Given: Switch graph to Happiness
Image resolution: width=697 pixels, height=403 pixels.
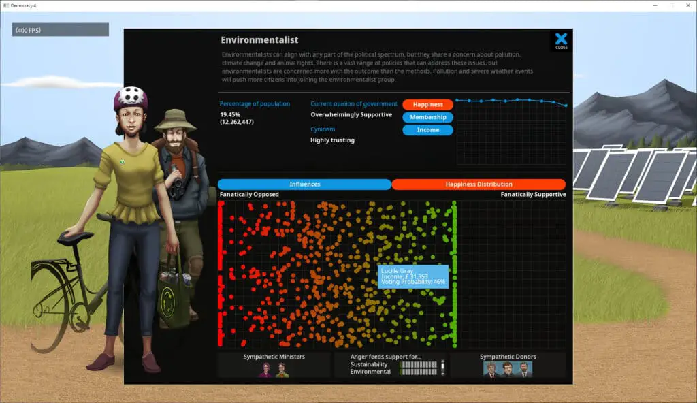Looking at the screenshot, I should coord(427,105).
